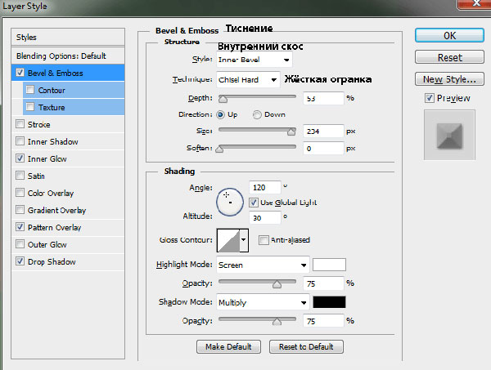Screen dimensions: 491x370
Task: Click the Shadow Opacity field showing 75
Action: tap(323, 321)
